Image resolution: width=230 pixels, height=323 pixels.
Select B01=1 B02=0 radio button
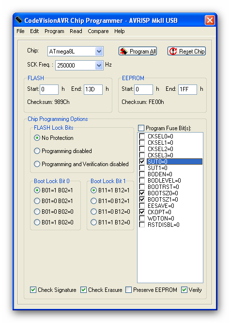click(37, 222)
